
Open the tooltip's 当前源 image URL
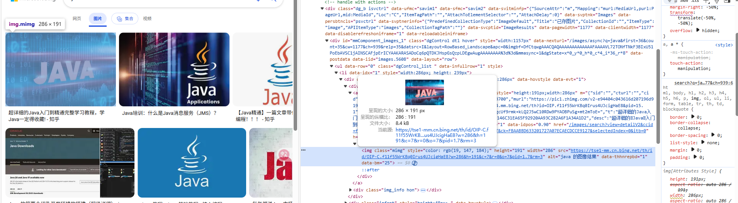(x=442, y=135)
